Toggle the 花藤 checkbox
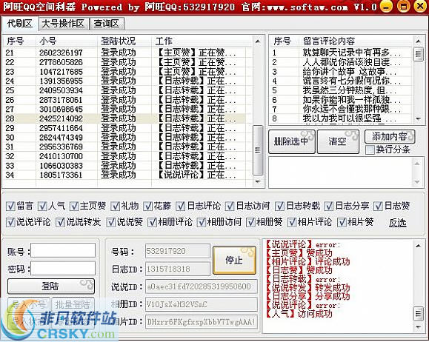 pos(147,206)
